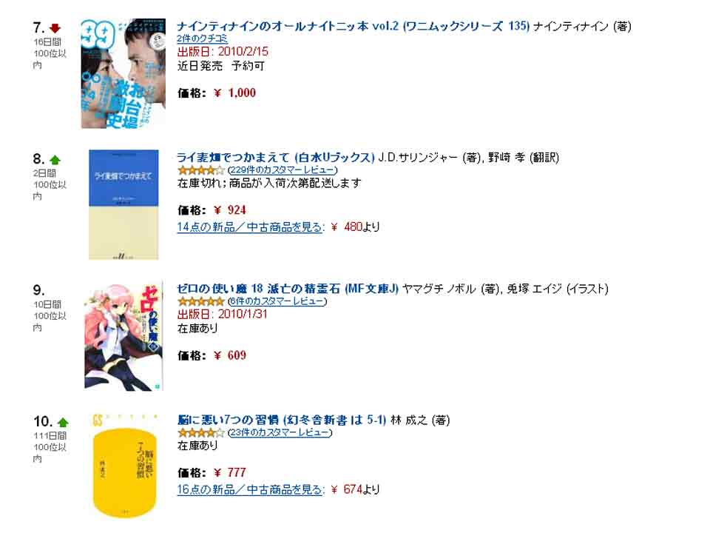
Task: Open the blue ライ麦畑でつかまえて cover thumbnail
Action: coord(124,204)
